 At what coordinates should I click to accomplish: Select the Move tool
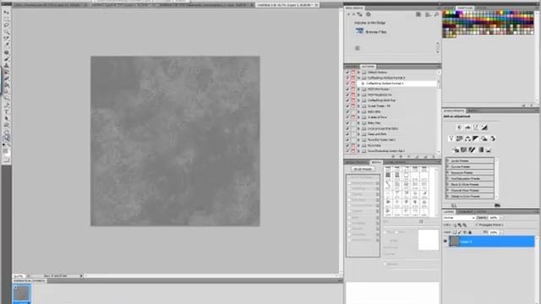coord(7,12)
